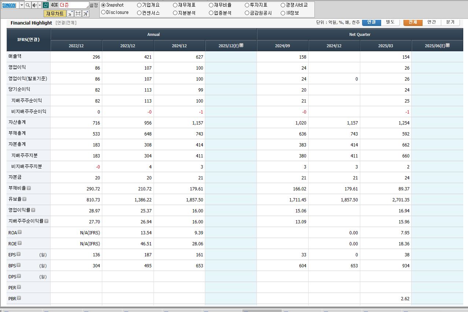Viewport: 468px width, 312px height.
Task: Click the 영업이익(발표기준) row label
Action: click(27, 78)
